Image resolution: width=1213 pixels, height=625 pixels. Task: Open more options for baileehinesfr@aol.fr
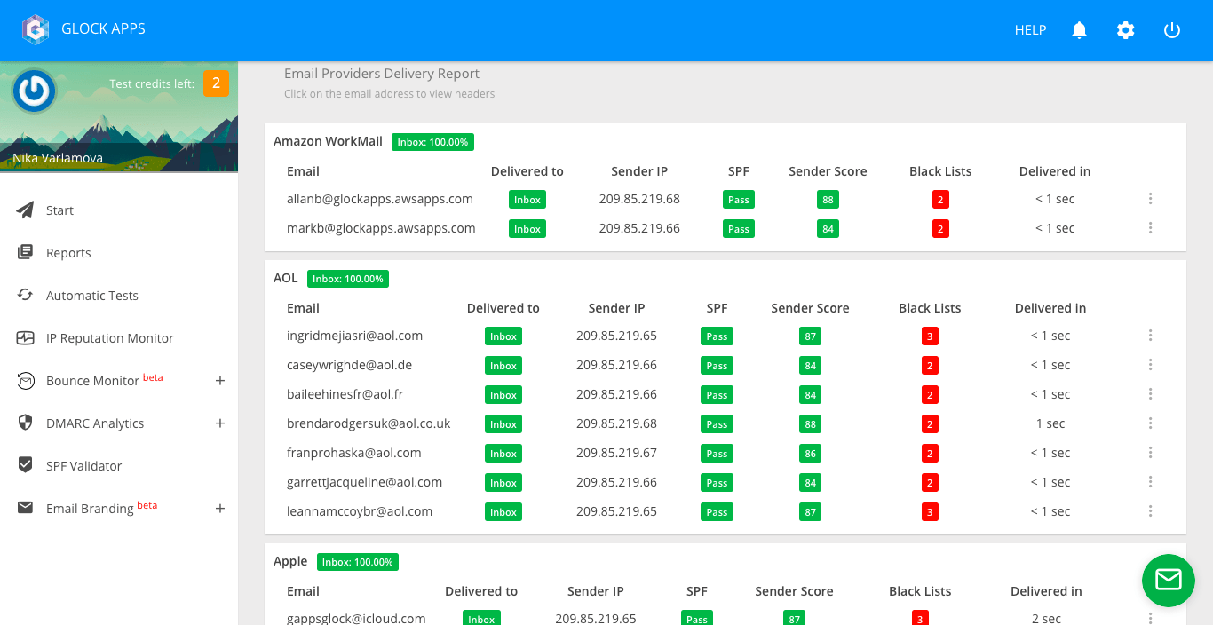click(x=1150, y=394)
